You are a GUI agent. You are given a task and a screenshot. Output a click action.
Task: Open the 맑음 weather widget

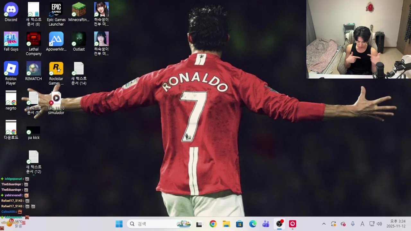click(x=14, y=224)
